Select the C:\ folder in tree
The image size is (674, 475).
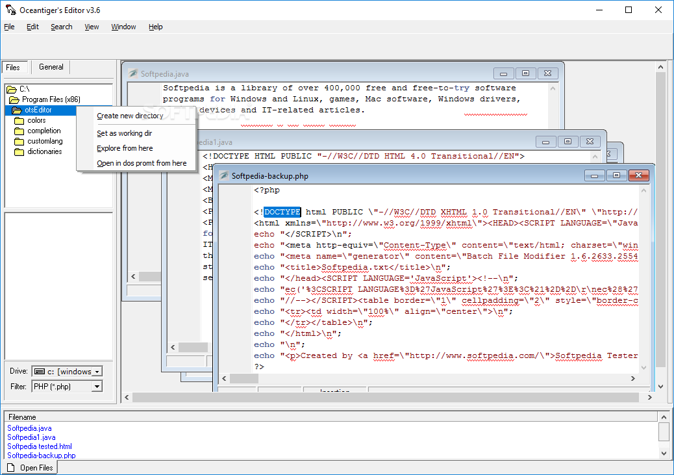coord(25,89)
